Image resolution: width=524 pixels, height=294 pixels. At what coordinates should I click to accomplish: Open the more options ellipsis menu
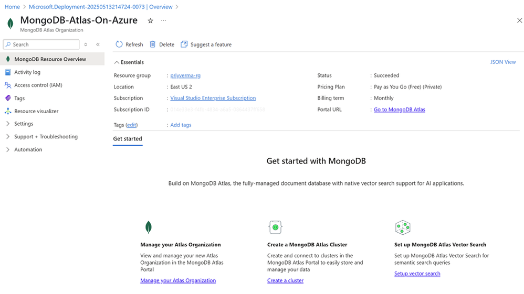click(x=163, y=21)
